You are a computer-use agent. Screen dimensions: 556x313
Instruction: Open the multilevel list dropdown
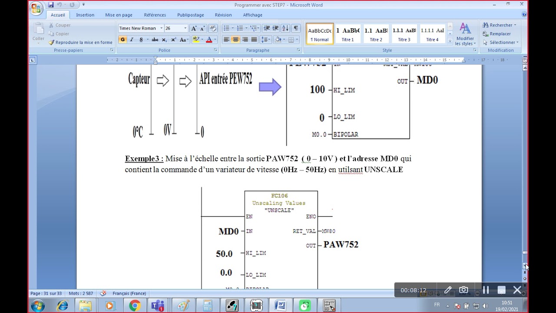point(259,28)
